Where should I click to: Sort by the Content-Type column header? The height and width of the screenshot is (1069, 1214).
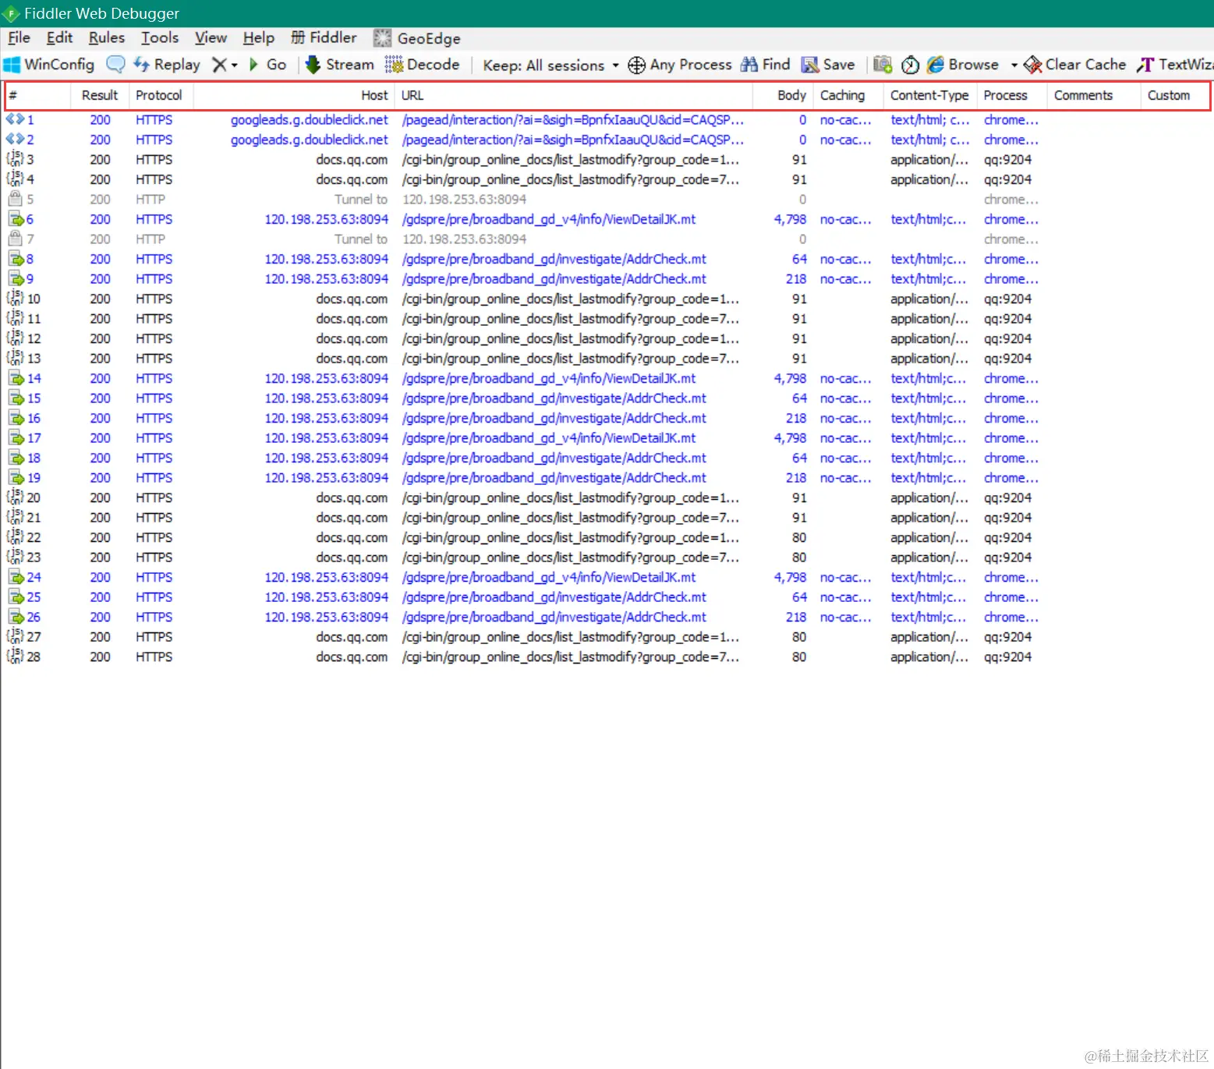[x=930, y=95]
